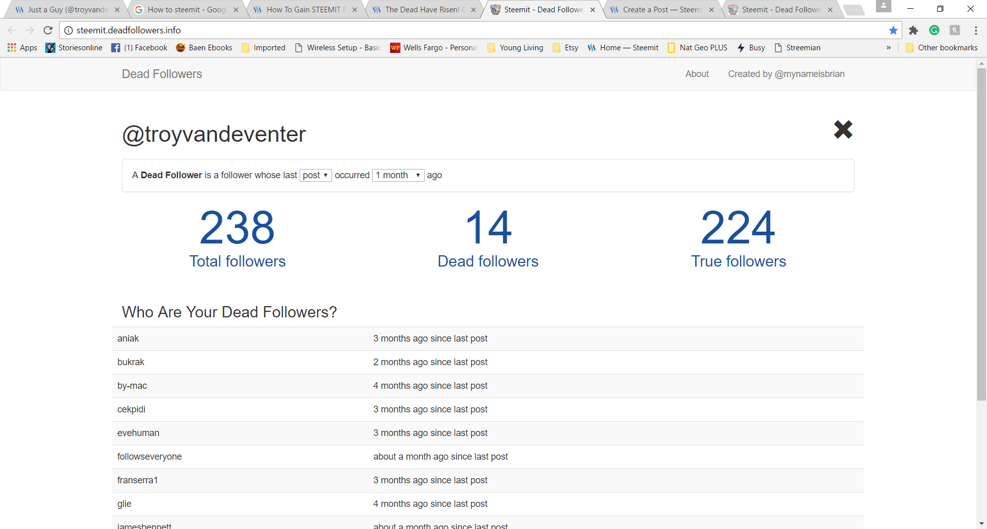Show hidden bookmarks with chevron
Viewport: 987px width, 529px height.
[889, 48]
